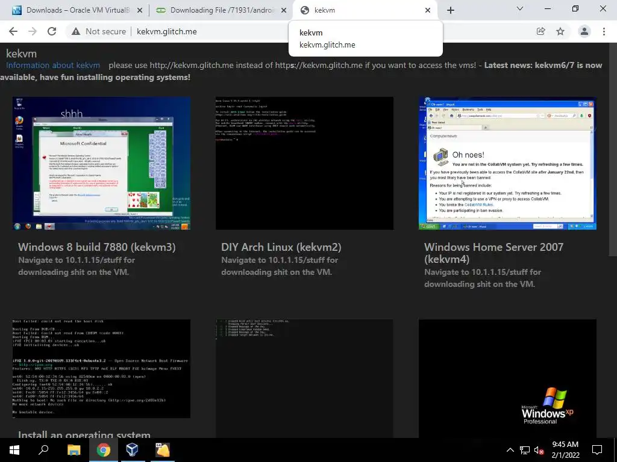Click the description under Windows 8 build 7880
This screenshot has width=617, height=462.
(77, 266)
